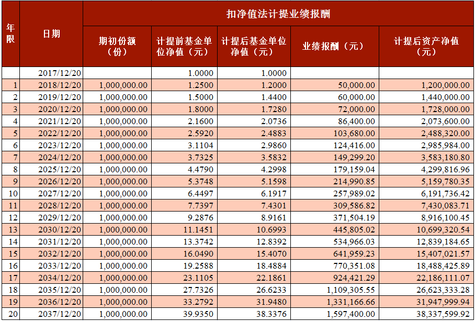
Task: Select value 9.2876
Action: (x=184, y=218)
